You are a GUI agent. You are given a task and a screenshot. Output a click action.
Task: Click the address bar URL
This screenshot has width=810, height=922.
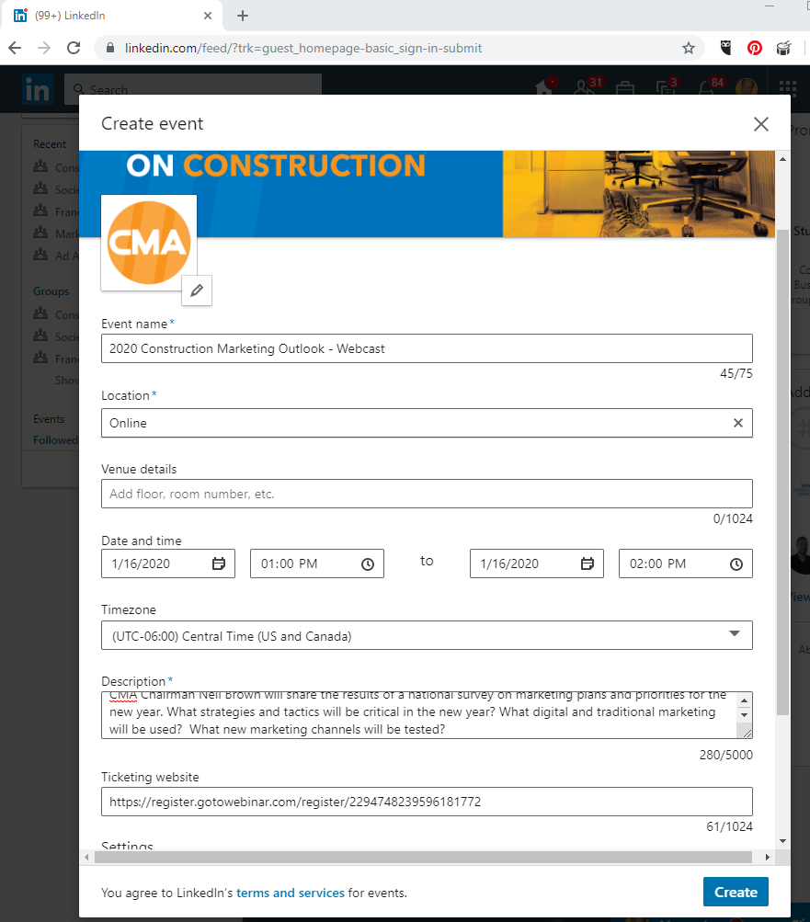(302, 48)
